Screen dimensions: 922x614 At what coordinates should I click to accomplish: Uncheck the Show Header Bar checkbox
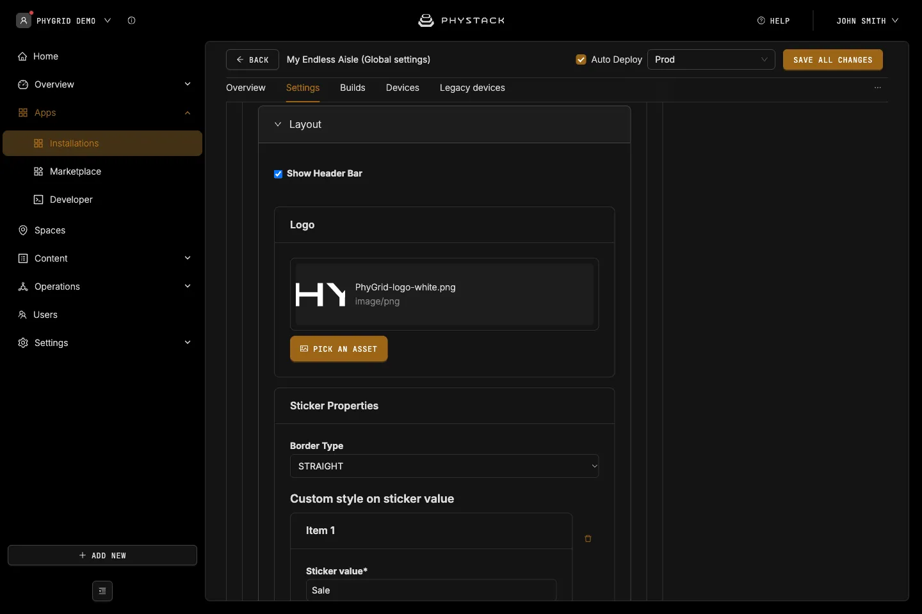(x=278, y=174)
